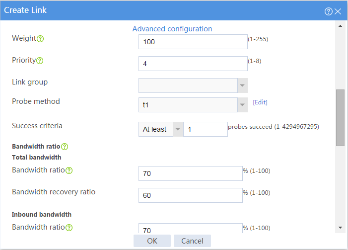Open help for bold Bandwidth ratio heading

pos(65,147)
